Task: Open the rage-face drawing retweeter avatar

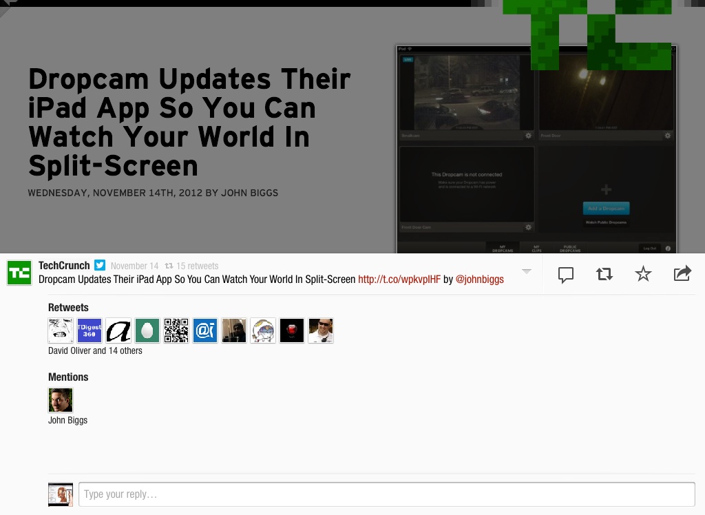Action: [x=61, y=330]
